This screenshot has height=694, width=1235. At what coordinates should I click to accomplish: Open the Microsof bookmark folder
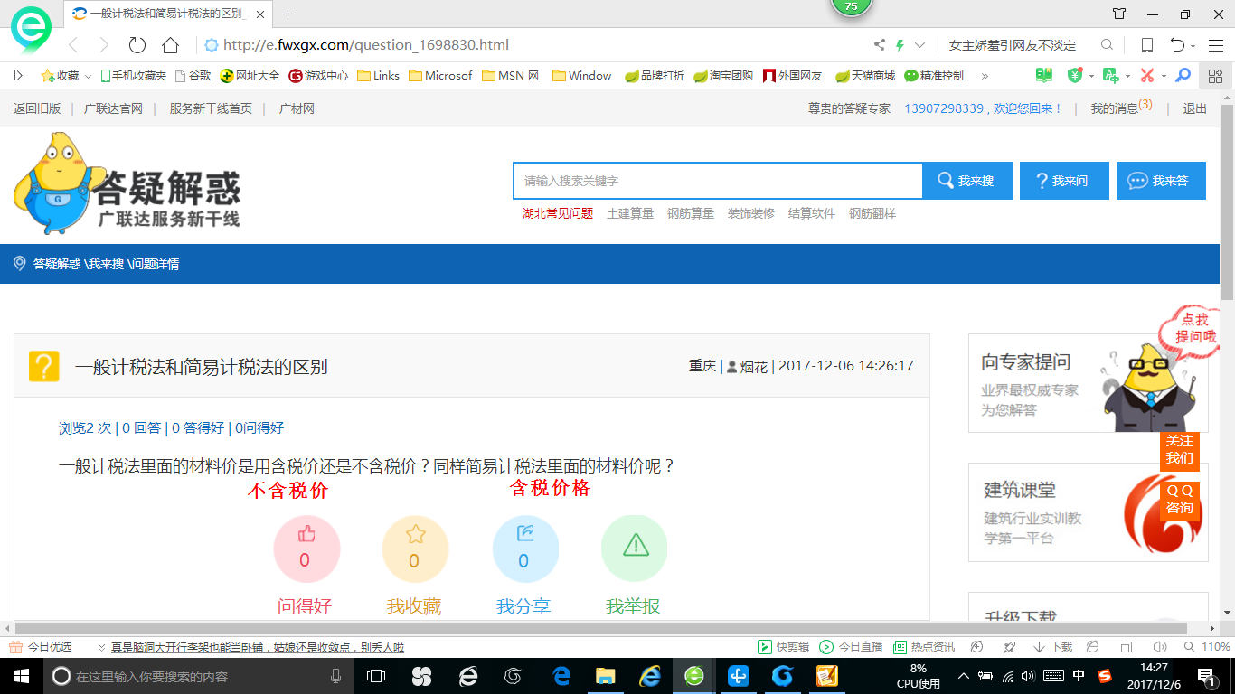coord(440,76)
